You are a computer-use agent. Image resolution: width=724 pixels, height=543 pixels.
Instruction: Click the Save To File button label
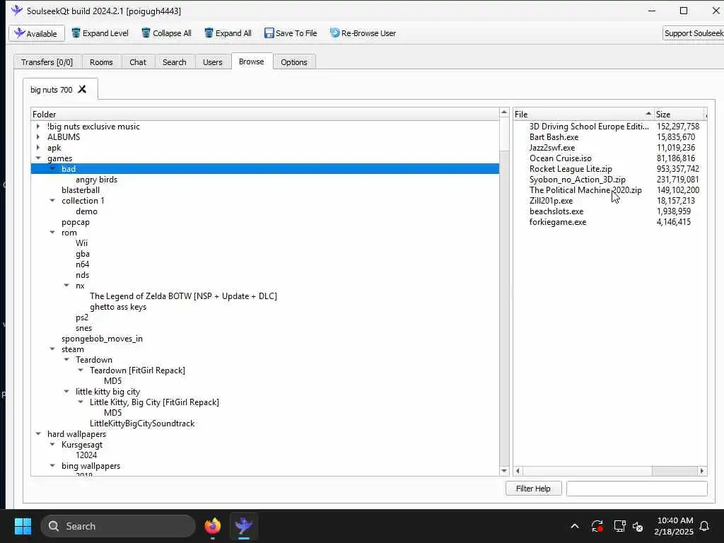click(x=296, y=33)
